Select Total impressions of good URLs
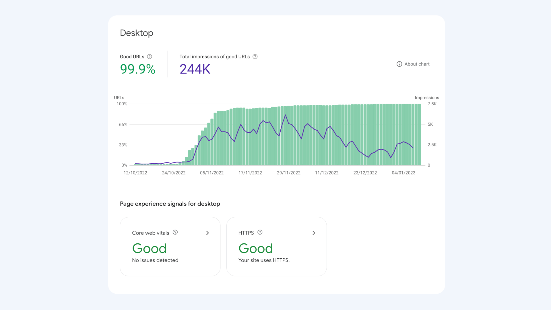551x310 pixels. pyautogui.click(x=214, y=56)
